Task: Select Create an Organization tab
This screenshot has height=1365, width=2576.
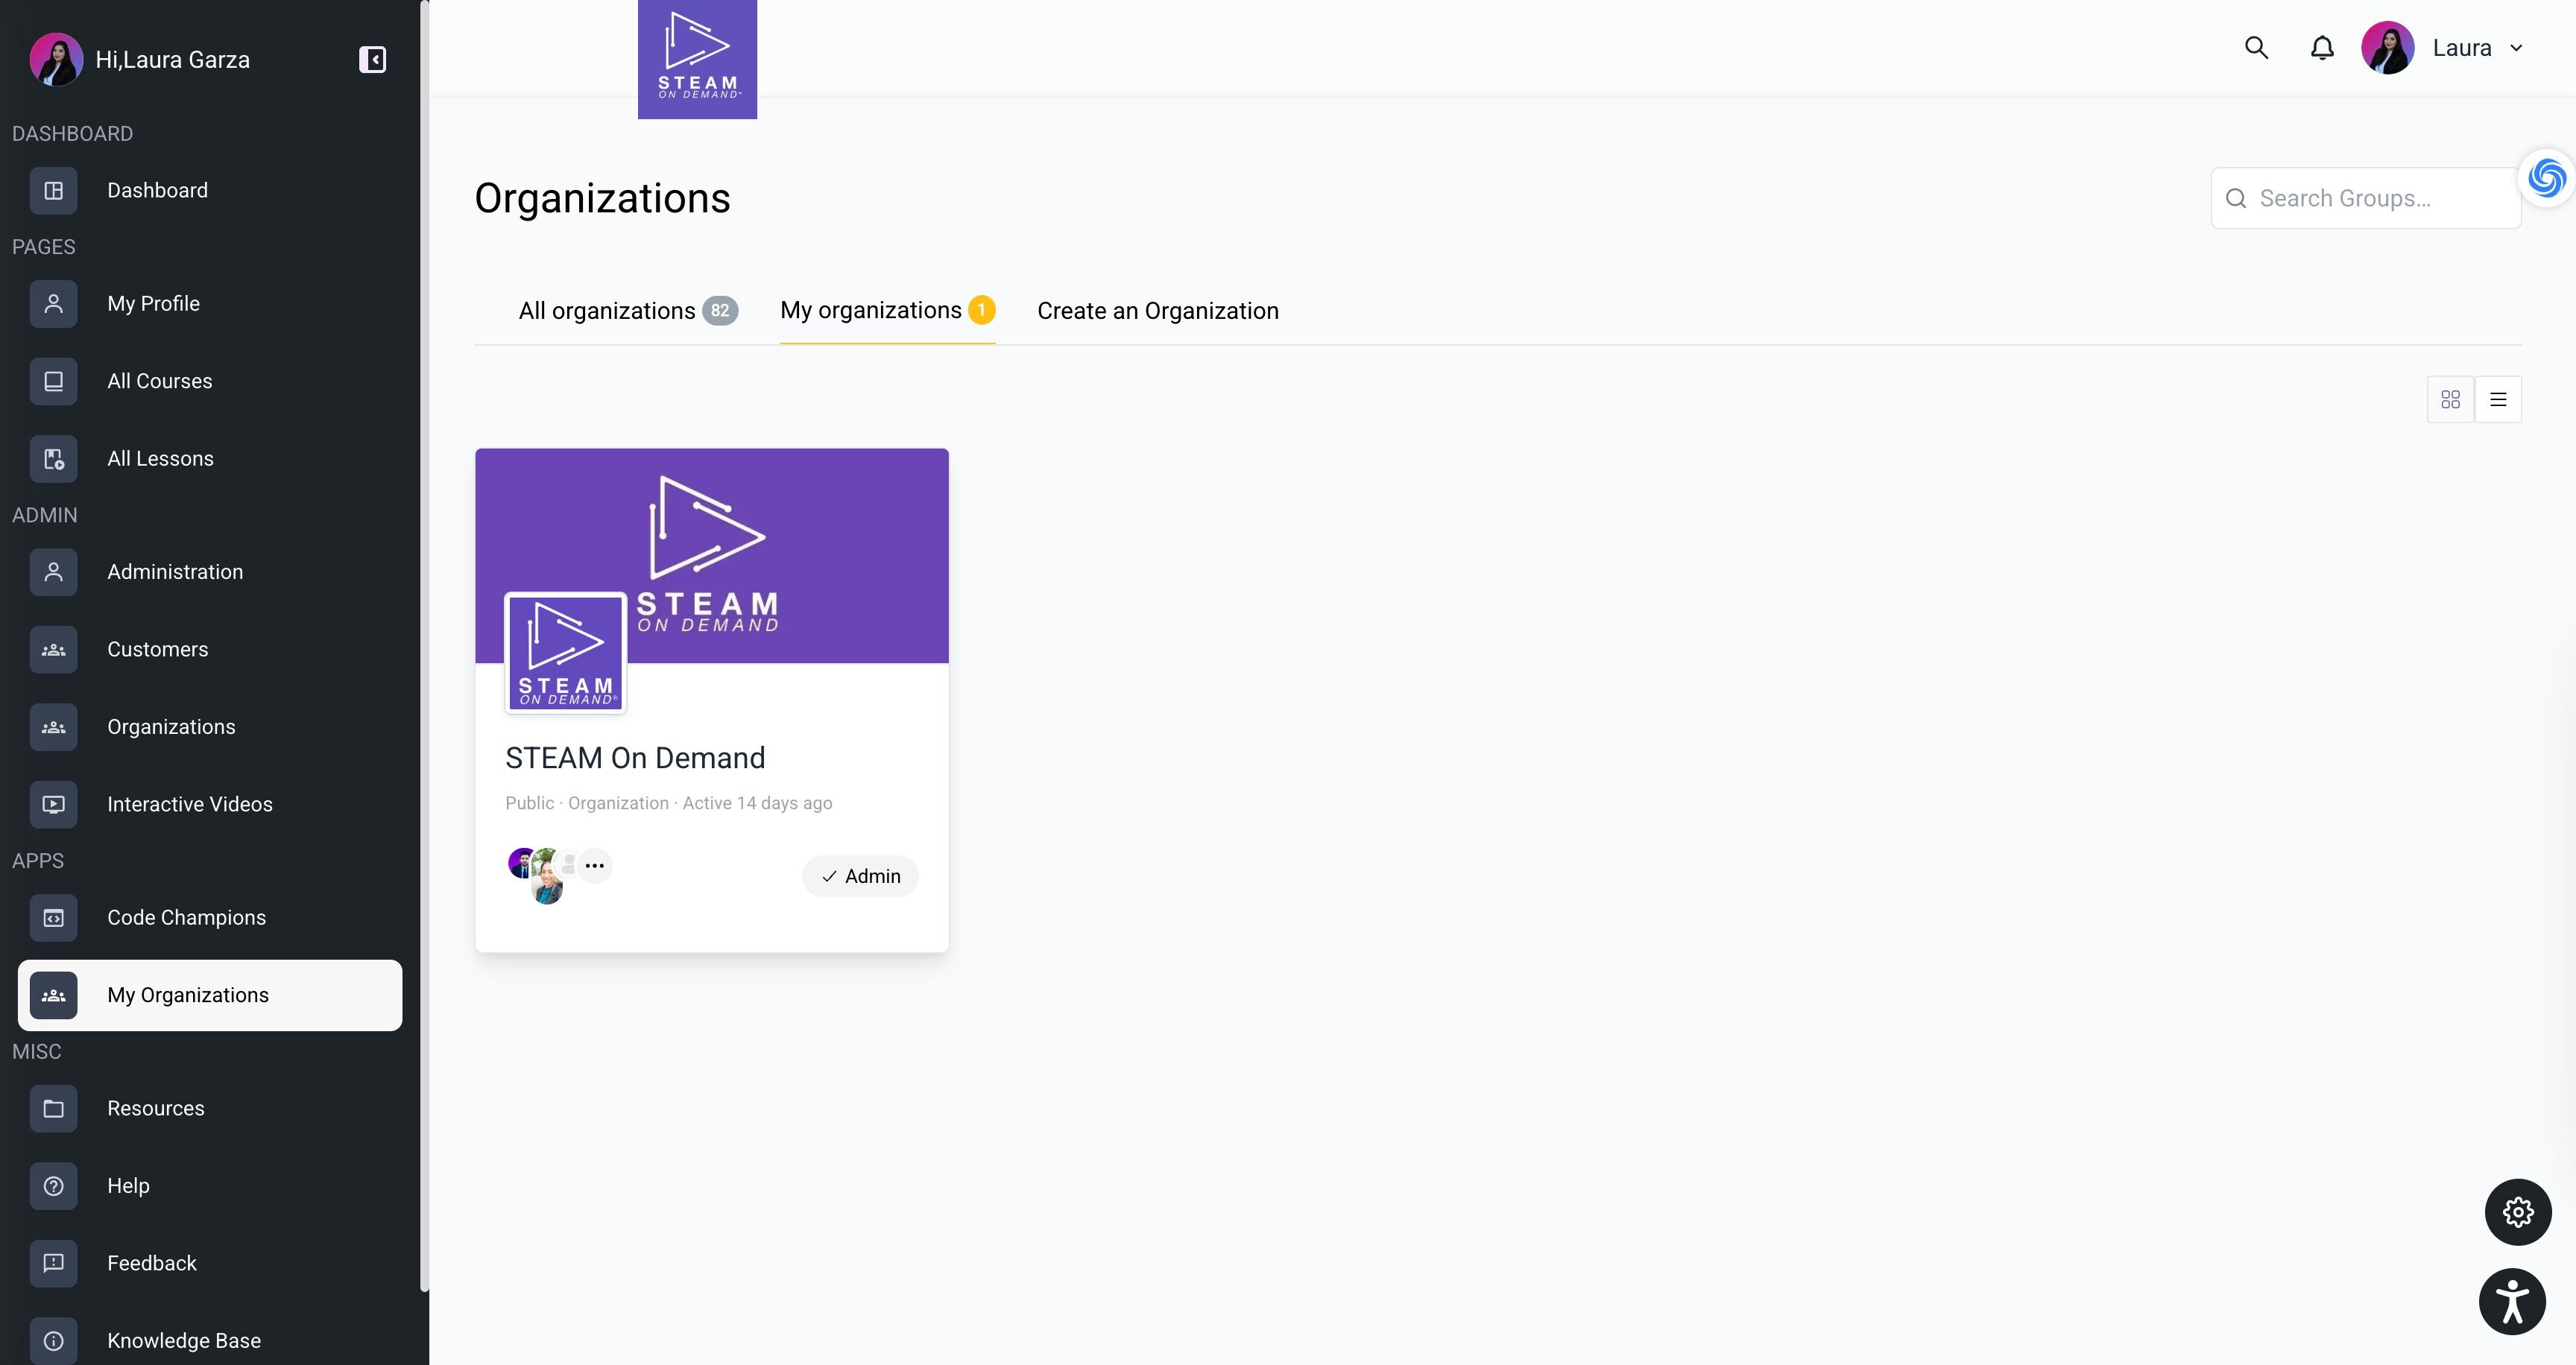Action: 1157,311
